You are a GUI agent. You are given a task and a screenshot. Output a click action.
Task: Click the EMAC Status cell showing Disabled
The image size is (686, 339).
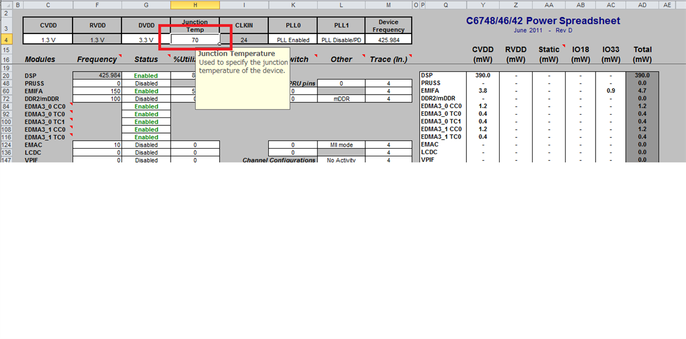click(x=146, y=145)
